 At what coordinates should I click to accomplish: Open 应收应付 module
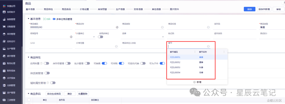pos(9,41)
